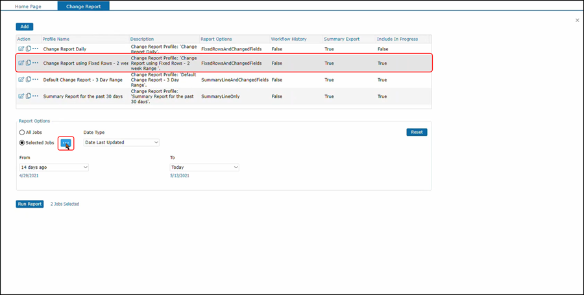This screenshot has width=584, height=295.
Task: Copy the Default Change Report - 3 Day Range profile
Action: (28, 80)
